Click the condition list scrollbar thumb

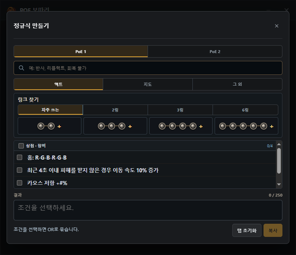279,160
